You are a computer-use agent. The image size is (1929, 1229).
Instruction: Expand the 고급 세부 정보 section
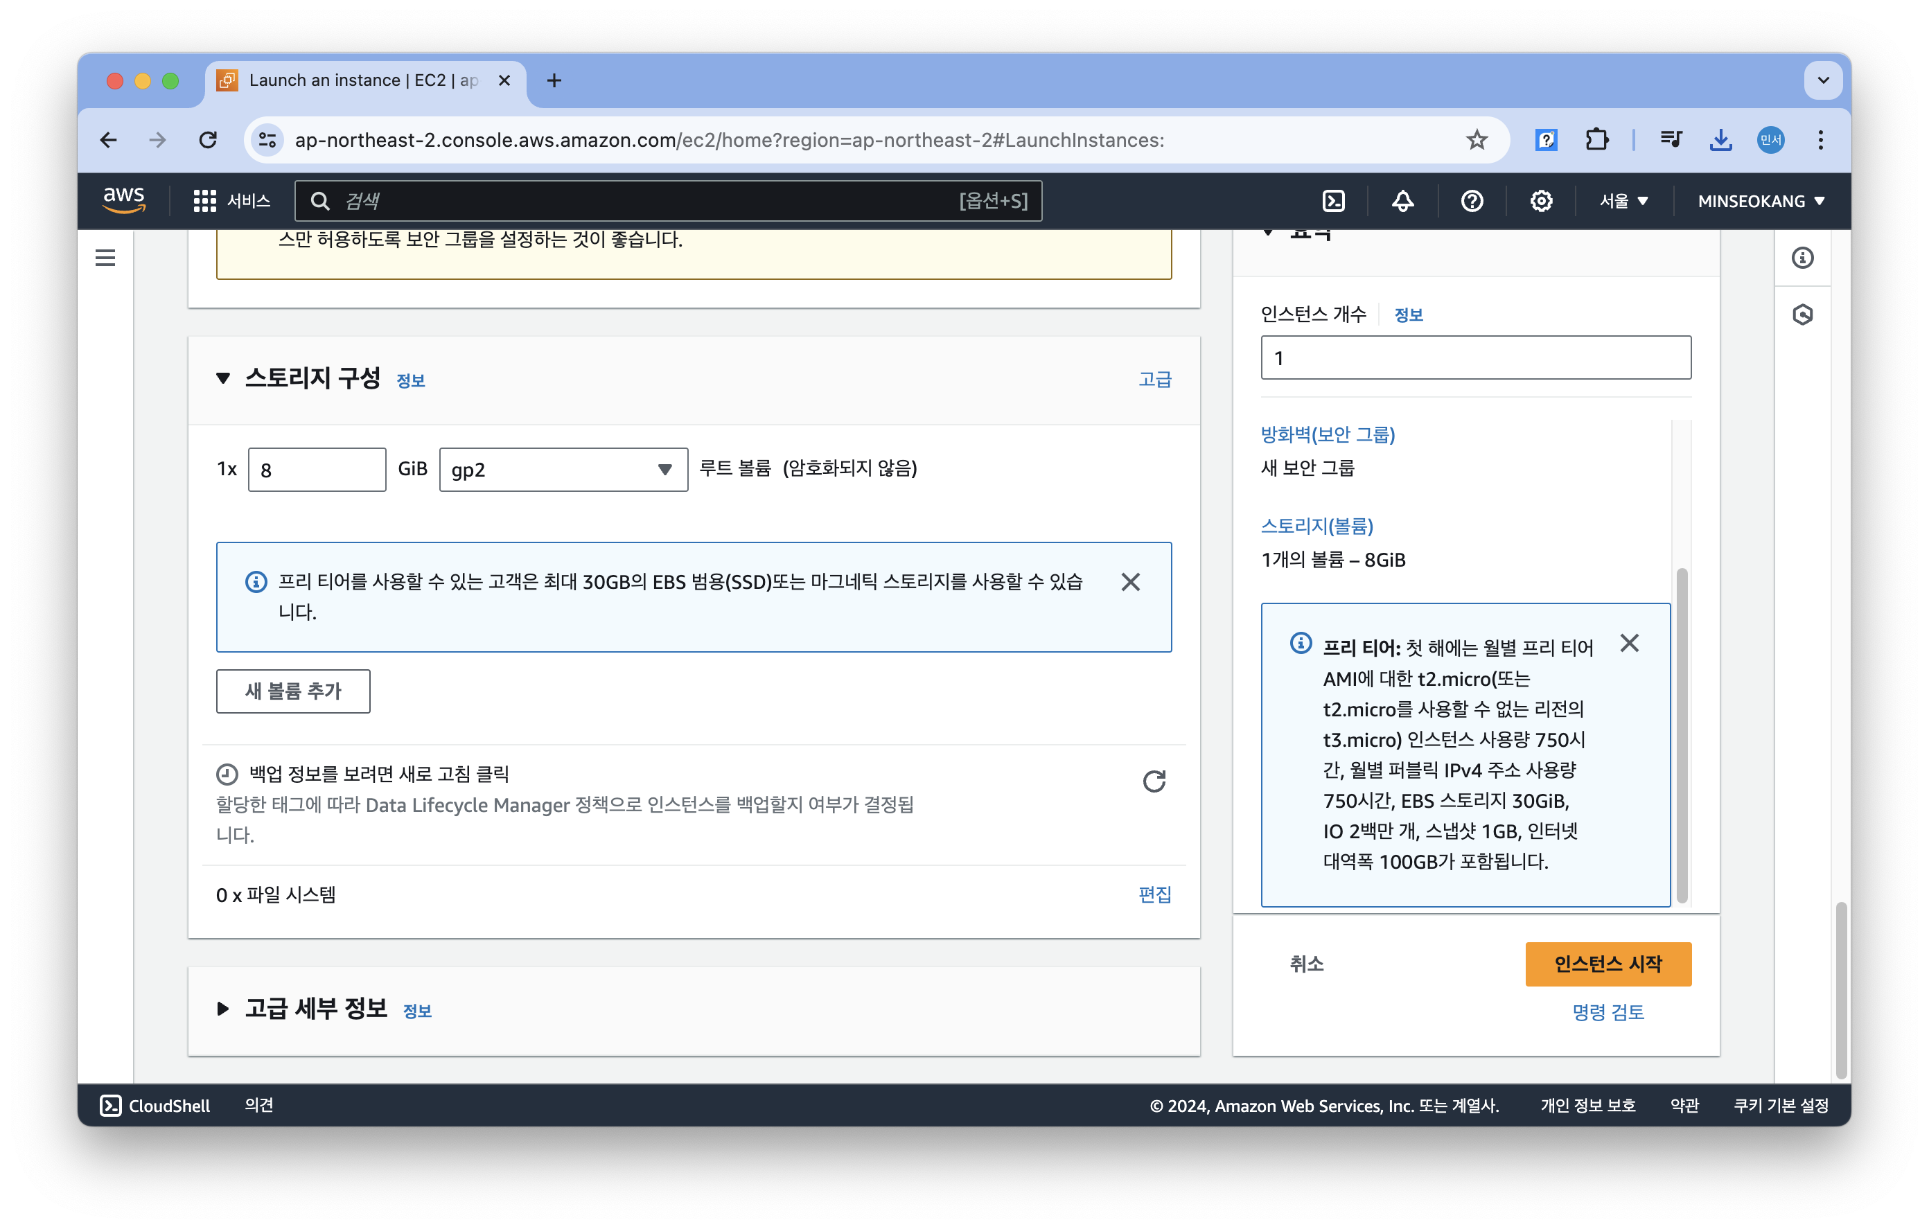coord(224,1009)
